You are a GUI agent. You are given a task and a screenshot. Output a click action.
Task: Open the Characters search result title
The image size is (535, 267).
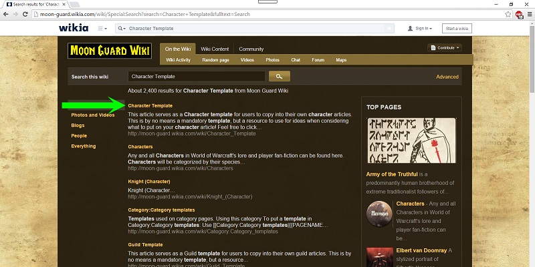pyautogui.click(x=140, y=147)
